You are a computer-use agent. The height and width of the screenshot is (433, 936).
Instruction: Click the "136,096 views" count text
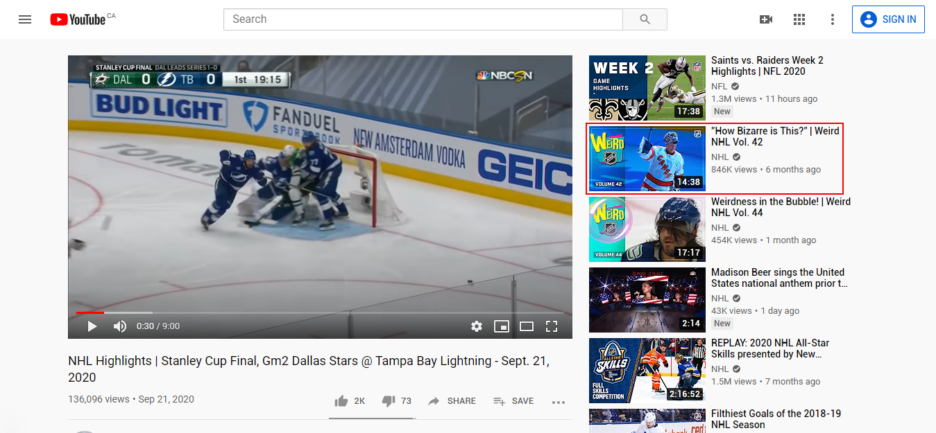coord(99,400)
